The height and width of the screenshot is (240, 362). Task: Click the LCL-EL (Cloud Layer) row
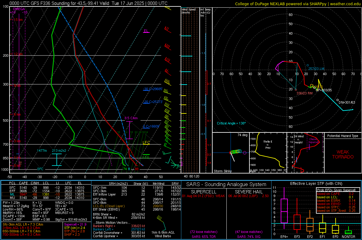(x=137, y=206)
